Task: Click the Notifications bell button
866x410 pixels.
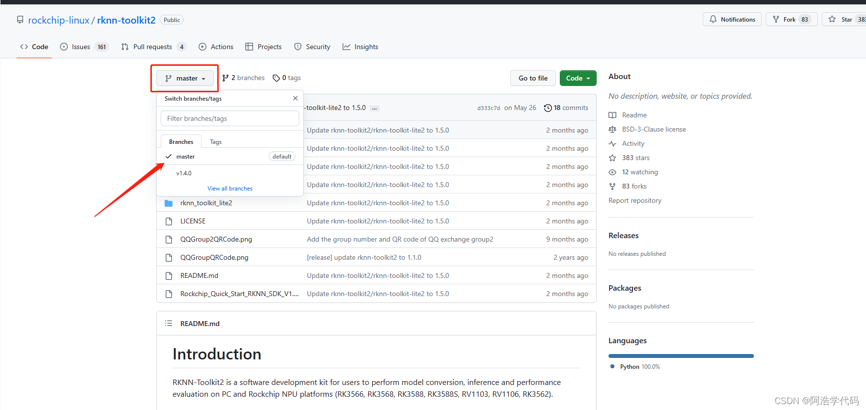Action: (x=732, y=19)
